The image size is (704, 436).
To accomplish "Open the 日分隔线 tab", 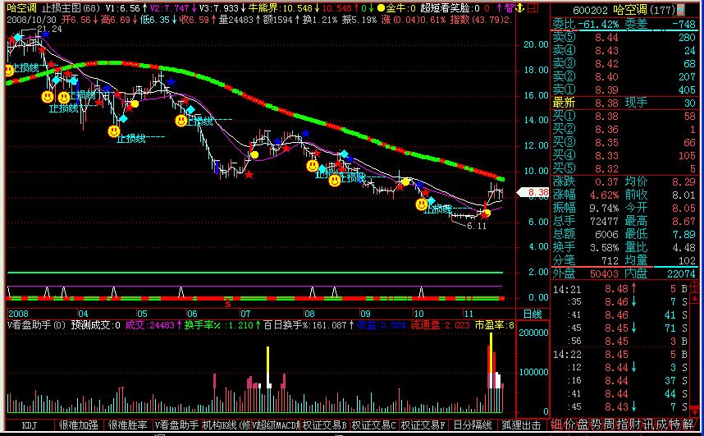I will 473,425.
